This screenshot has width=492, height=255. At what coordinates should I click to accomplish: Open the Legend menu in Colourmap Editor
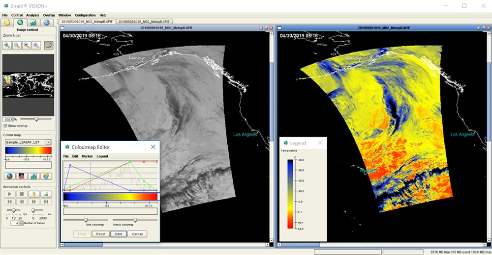(x=102, y=156)
